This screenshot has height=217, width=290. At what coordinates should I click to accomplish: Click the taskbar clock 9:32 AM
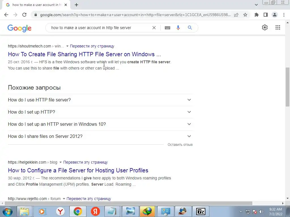[275, 212]
